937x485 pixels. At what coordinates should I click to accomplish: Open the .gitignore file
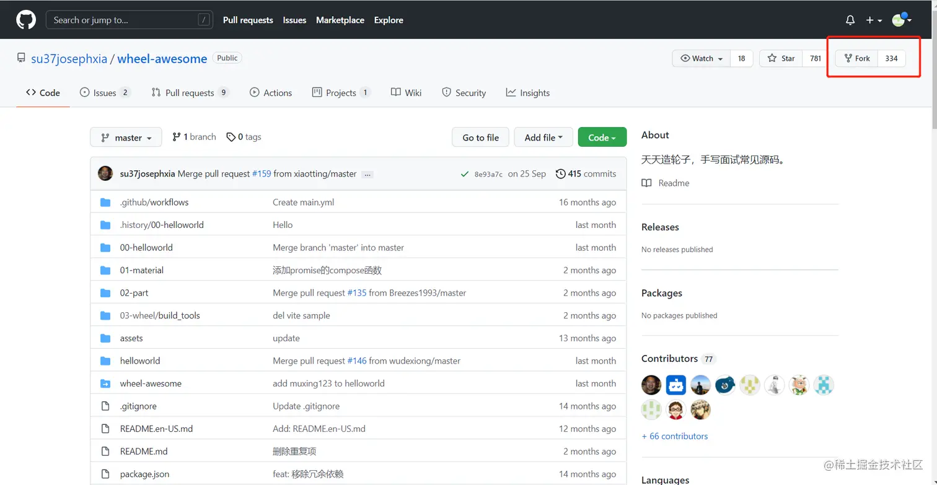coord(138,406)
